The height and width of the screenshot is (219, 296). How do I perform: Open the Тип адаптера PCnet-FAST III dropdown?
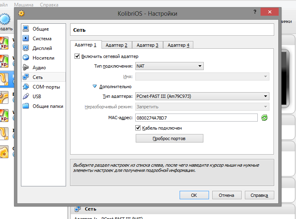click(202, 96)
